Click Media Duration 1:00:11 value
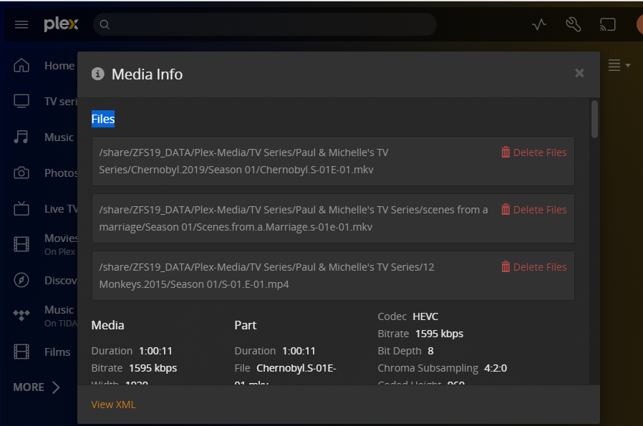This screenshot has height=426, width=643. click(x=155, y=351)
